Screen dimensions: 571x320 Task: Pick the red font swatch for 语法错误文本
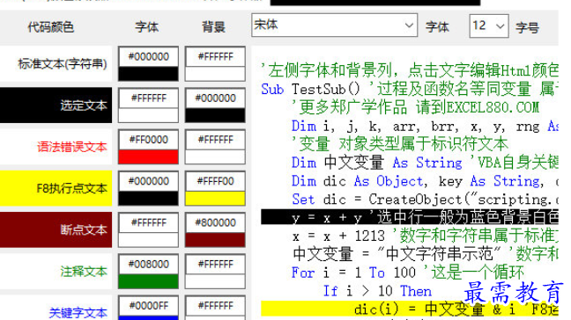149,156
